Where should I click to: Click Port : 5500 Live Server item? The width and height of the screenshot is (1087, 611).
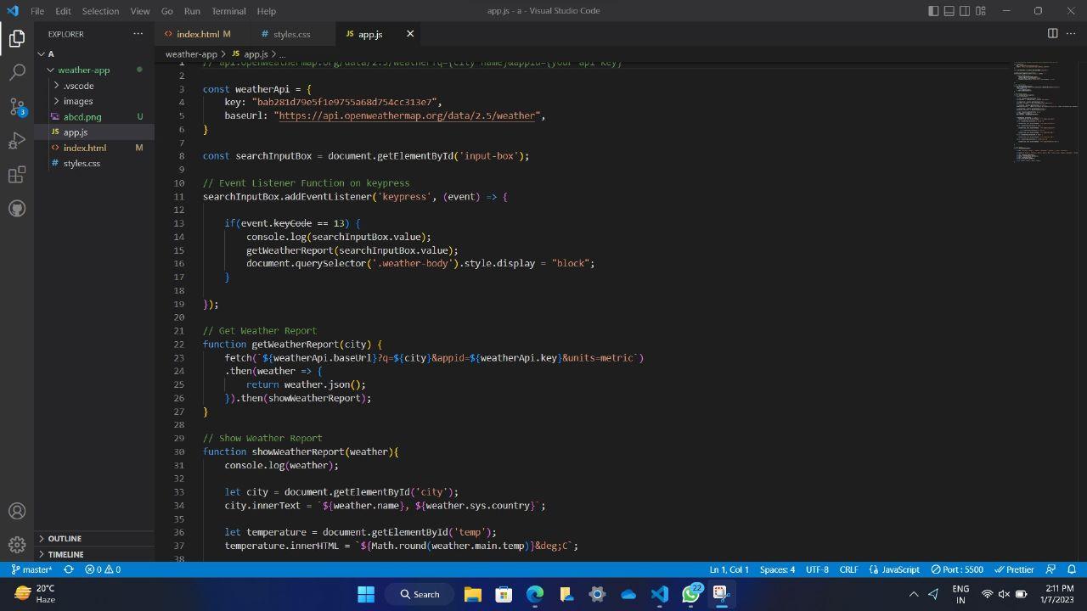(957, 569)
